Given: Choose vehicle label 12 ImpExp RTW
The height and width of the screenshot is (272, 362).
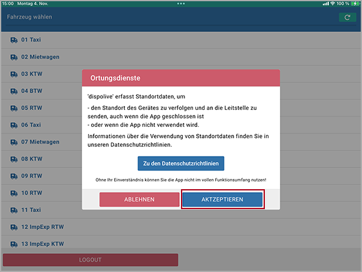Looking at the screenshot, I should (x=42, y=227).
